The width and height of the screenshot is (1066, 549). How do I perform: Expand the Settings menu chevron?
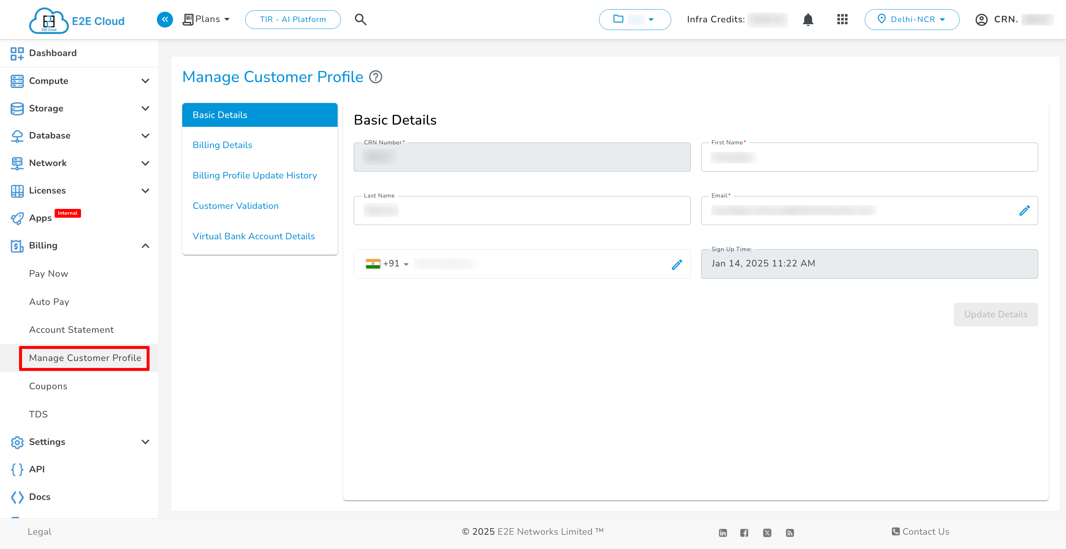pos(145,442)
